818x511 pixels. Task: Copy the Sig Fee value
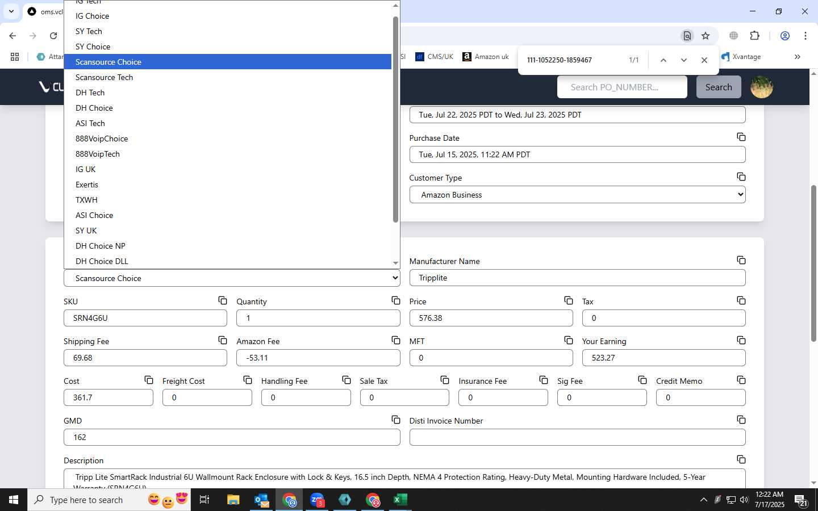point(642,380)
